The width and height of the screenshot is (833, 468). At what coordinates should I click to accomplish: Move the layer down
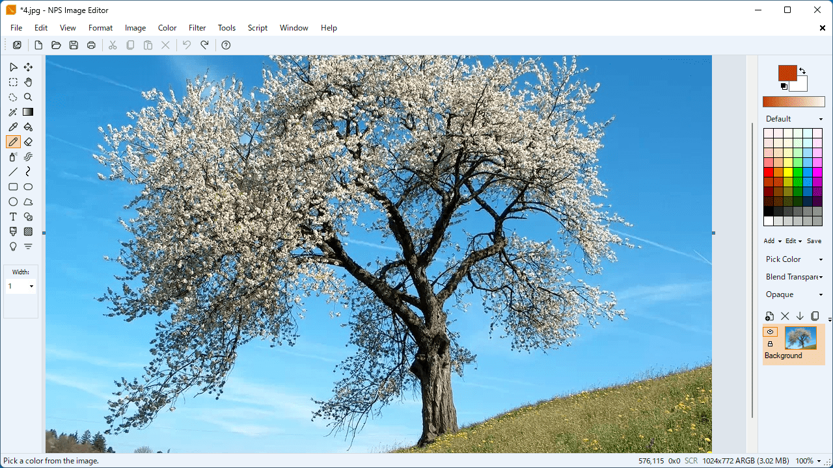point(800,317)
